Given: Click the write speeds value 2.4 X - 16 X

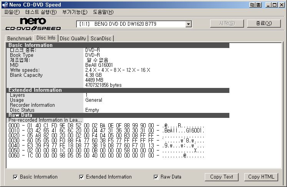Looking at the screenshot, I should pyautogui.click(x=118, y=70).
